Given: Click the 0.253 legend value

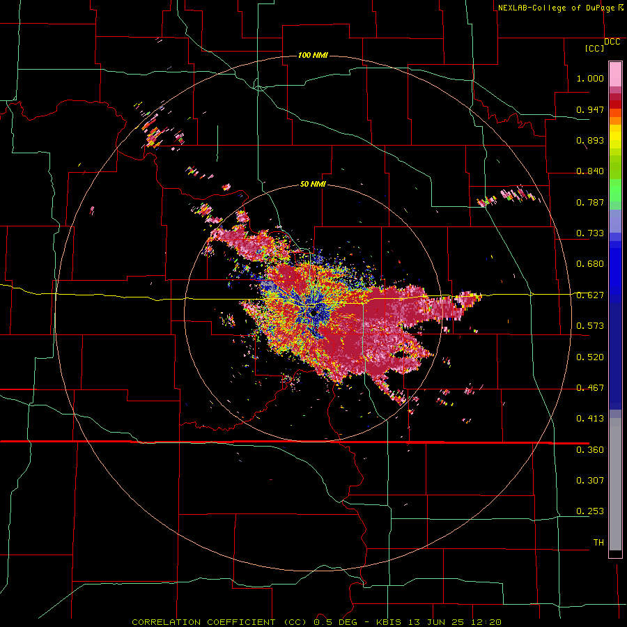Looking at the screenshot, I should (590, 511).
